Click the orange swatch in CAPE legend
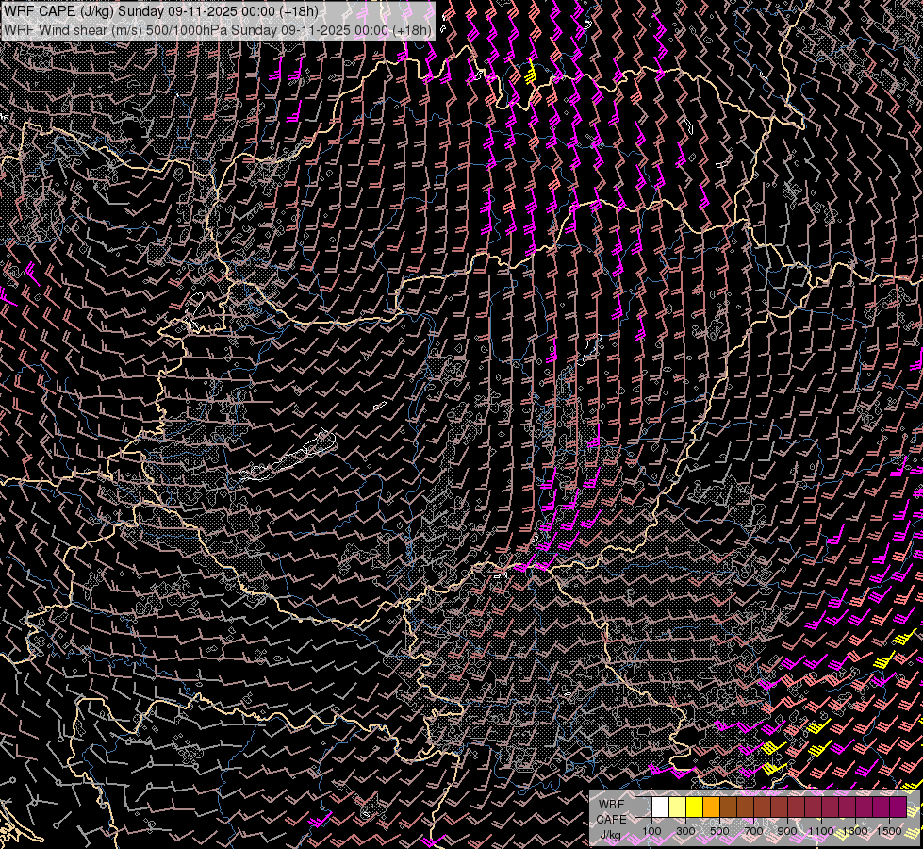Screen dimensions: 923x849 (711, 807)
